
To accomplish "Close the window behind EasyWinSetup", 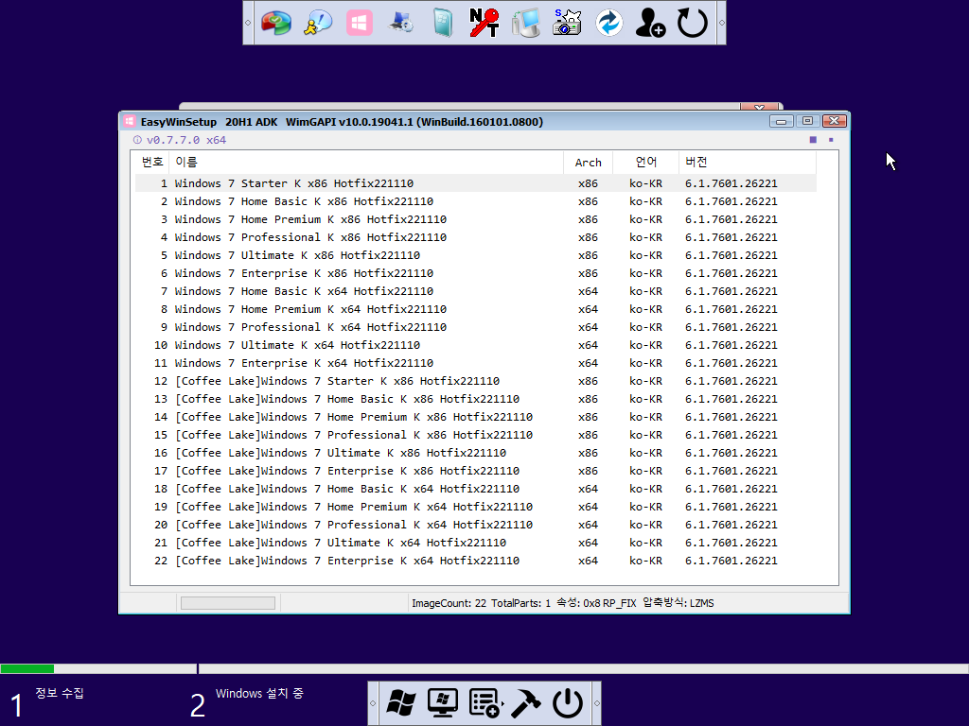I will (x=759, y=107).
